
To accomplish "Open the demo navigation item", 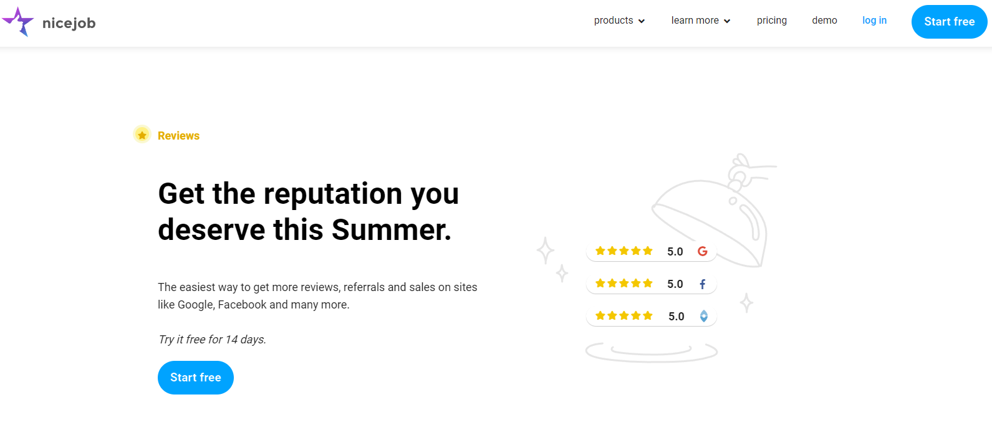I will click(x=824, y=20).
